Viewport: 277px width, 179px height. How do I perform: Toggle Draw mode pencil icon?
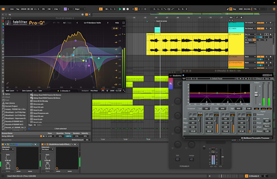click(228, 9)
